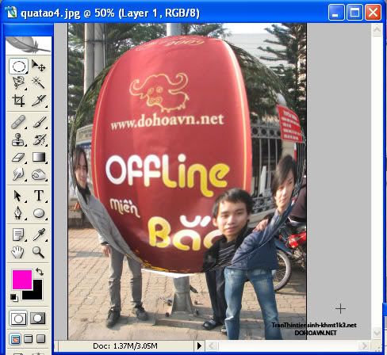
Task: Select the Notes tool
Action: [x=18, y=235]
